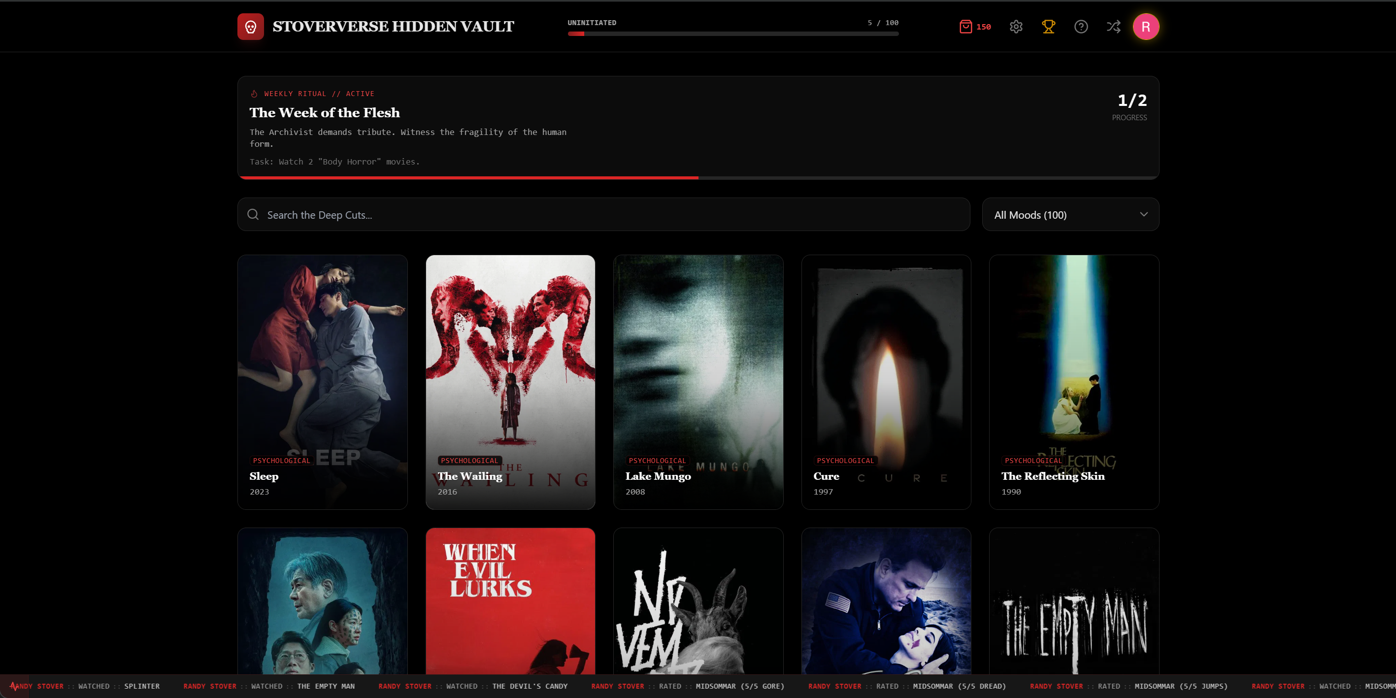Click the Sleep title text
Viewport: 1396px width, 698px height.
click(x=264, y=476)
